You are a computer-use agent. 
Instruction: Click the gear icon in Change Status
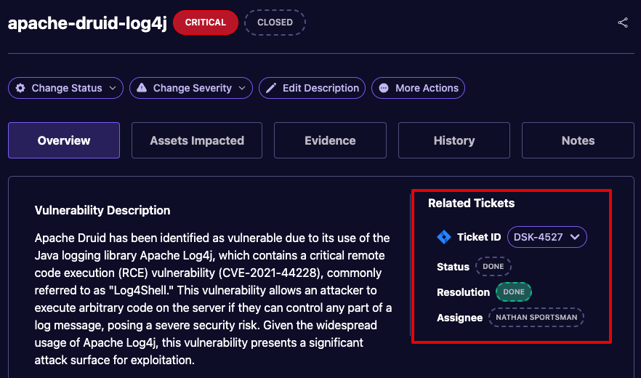(x=20, y=88)
